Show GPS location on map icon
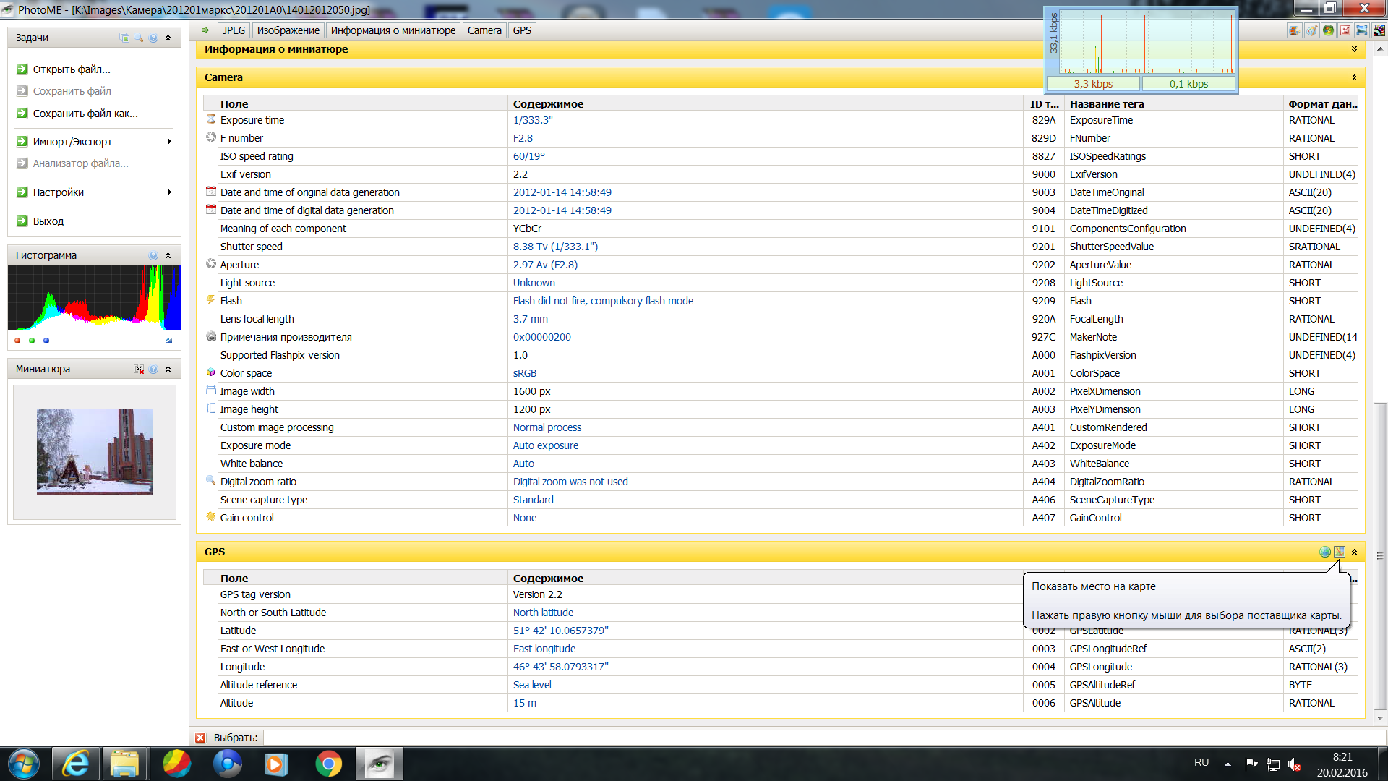 point(1340,552)
